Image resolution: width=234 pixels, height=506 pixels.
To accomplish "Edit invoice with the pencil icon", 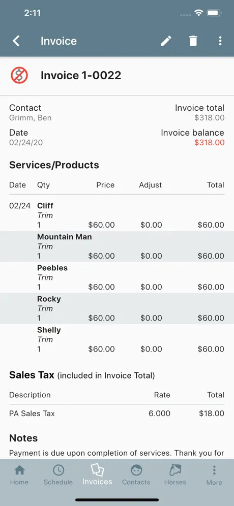I will pyautogui.click(x=166, y=41).
